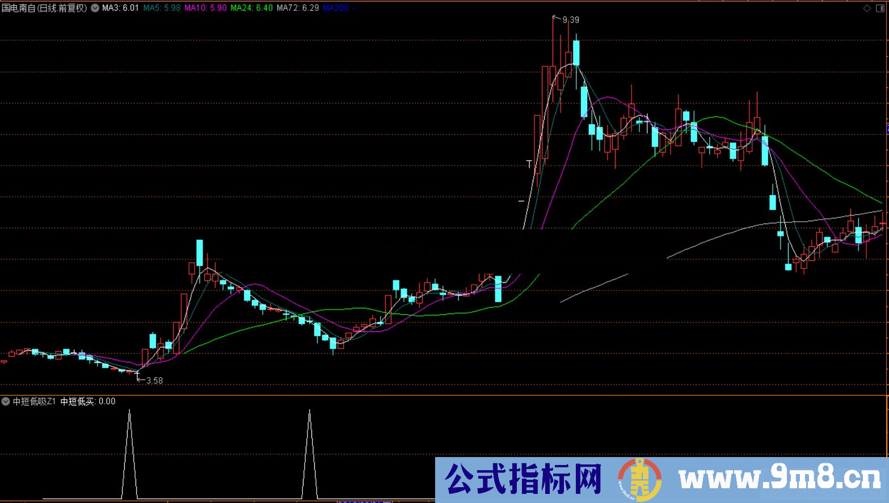Click the second signal spike in indicator panel

pos(310,454)
